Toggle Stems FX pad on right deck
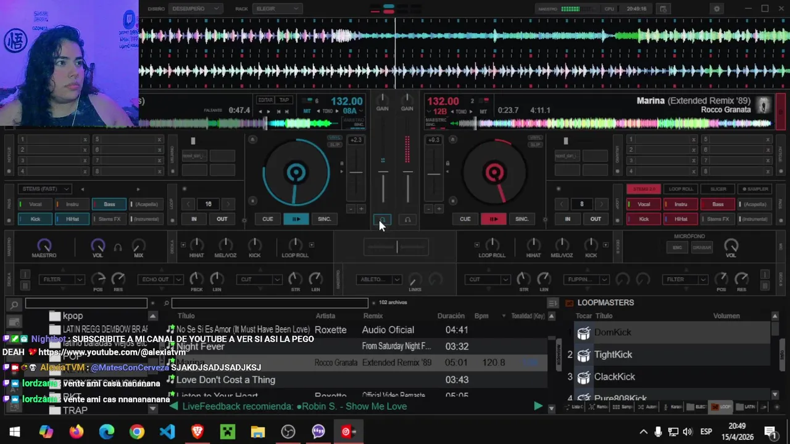The width and height of the screenshot is (790, 444). (718, 219)
